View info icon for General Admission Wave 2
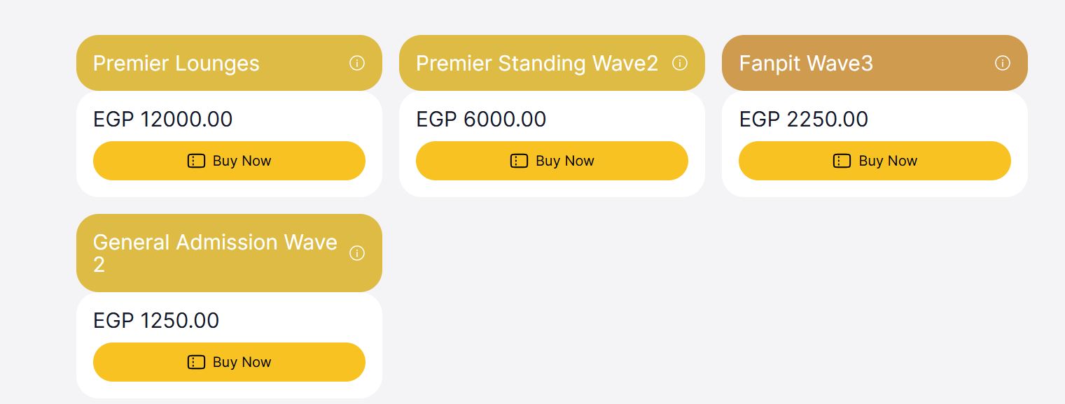The height and width of the screenshot is (404, 1065). point(357,253)
